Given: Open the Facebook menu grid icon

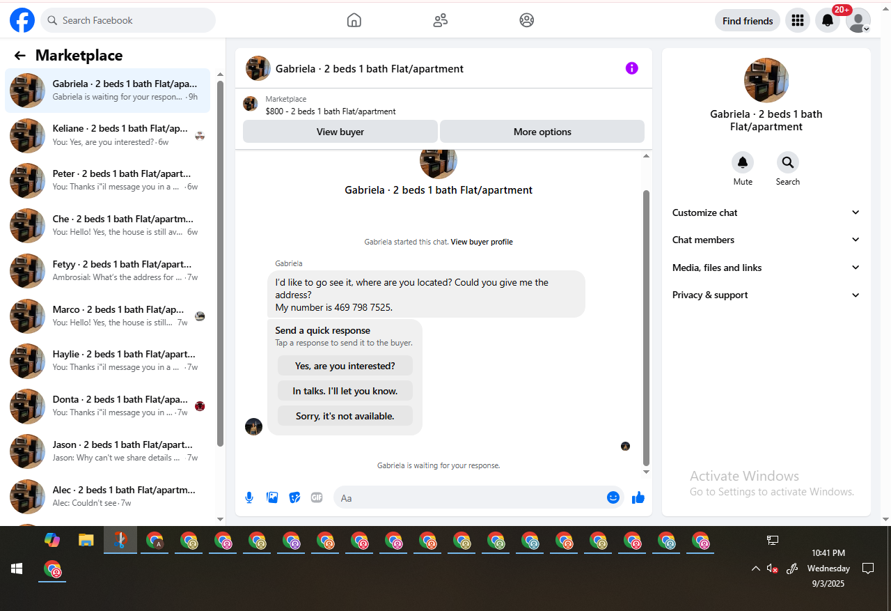Looking at the screenshot, I should (798, 20).
